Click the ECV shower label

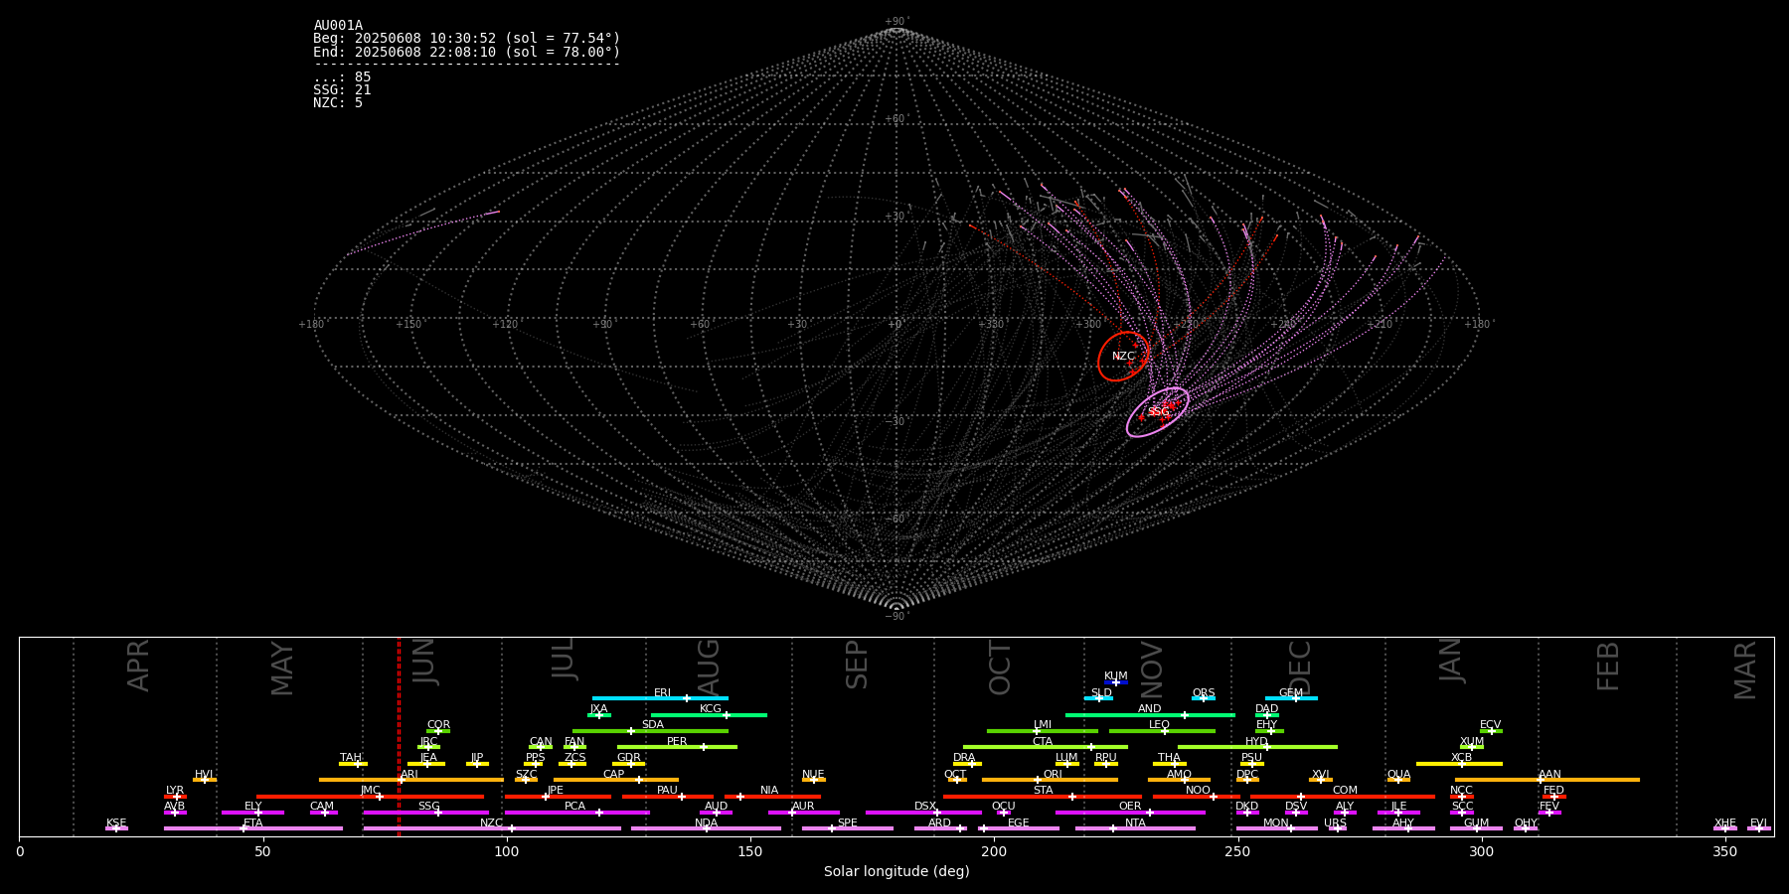coord(1490,725)
